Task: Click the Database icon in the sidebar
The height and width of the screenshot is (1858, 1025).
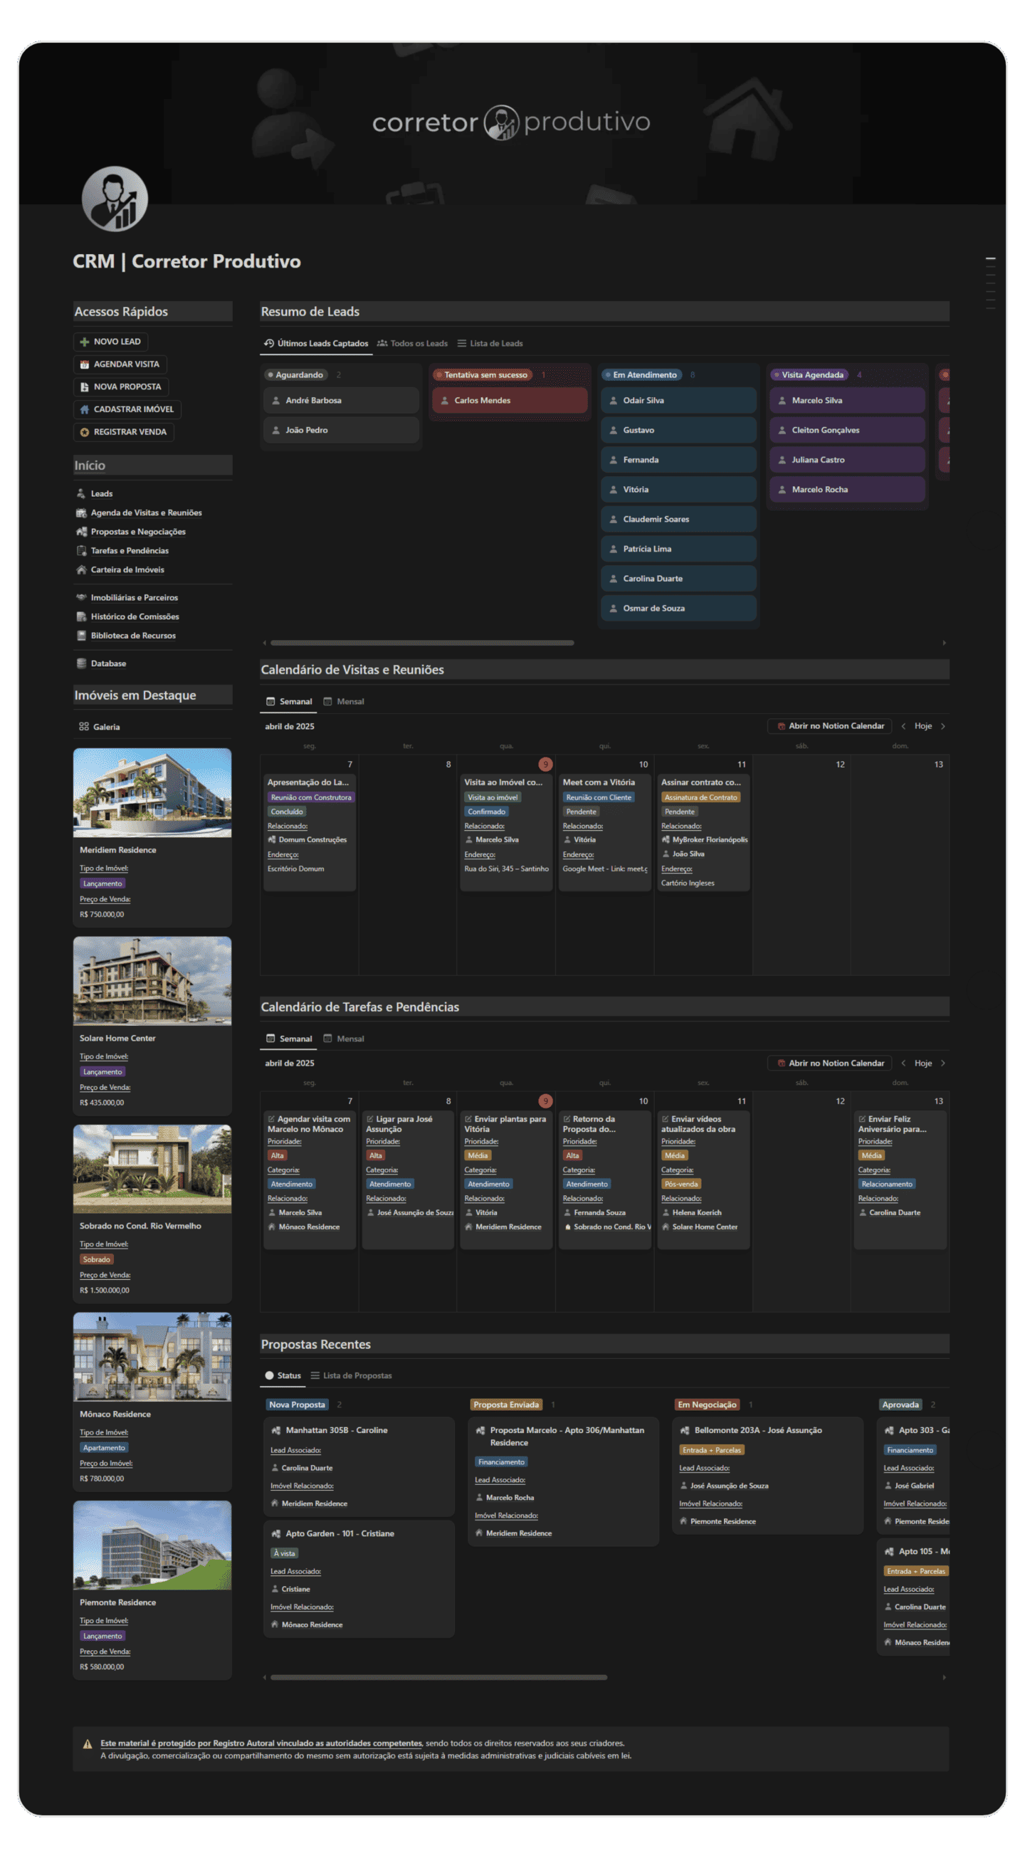Action: click(82, 663)
